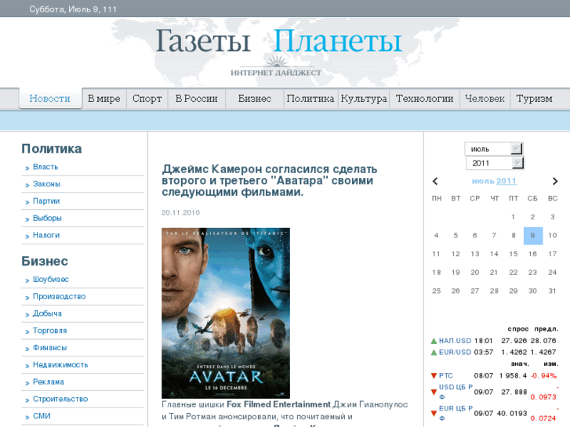Select day 28 in the calendar
This screenshot has width=570, height=427.
pos(494,291)
